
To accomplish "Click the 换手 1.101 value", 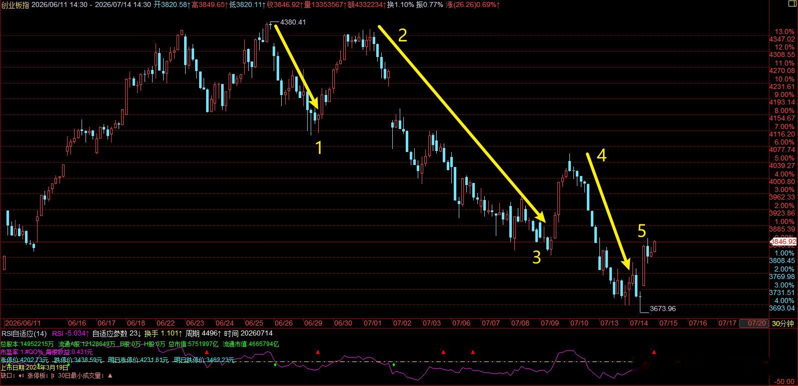I will coord(163,333).
